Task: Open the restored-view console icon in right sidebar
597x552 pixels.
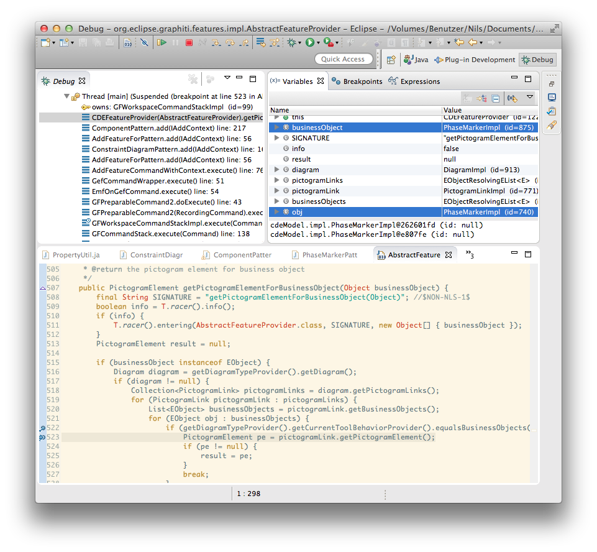Action: [552, 98]
